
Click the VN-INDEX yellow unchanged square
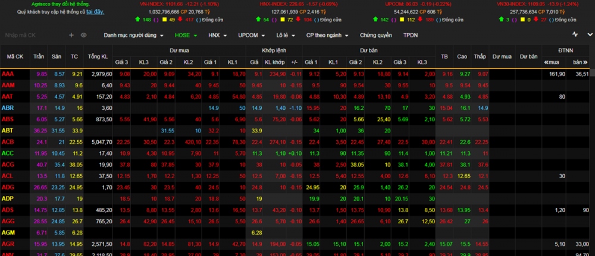pyautogui.click(x=164, y=20)
